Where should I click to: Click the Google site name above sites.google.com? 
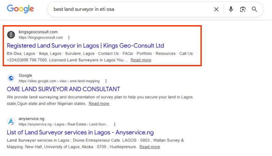pyautogui.click(x=25, y=75)
